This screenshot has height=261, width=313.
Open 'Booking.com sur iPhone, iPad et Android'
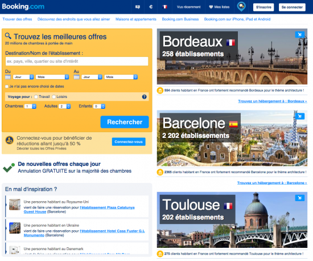click(x=237, y=19)
